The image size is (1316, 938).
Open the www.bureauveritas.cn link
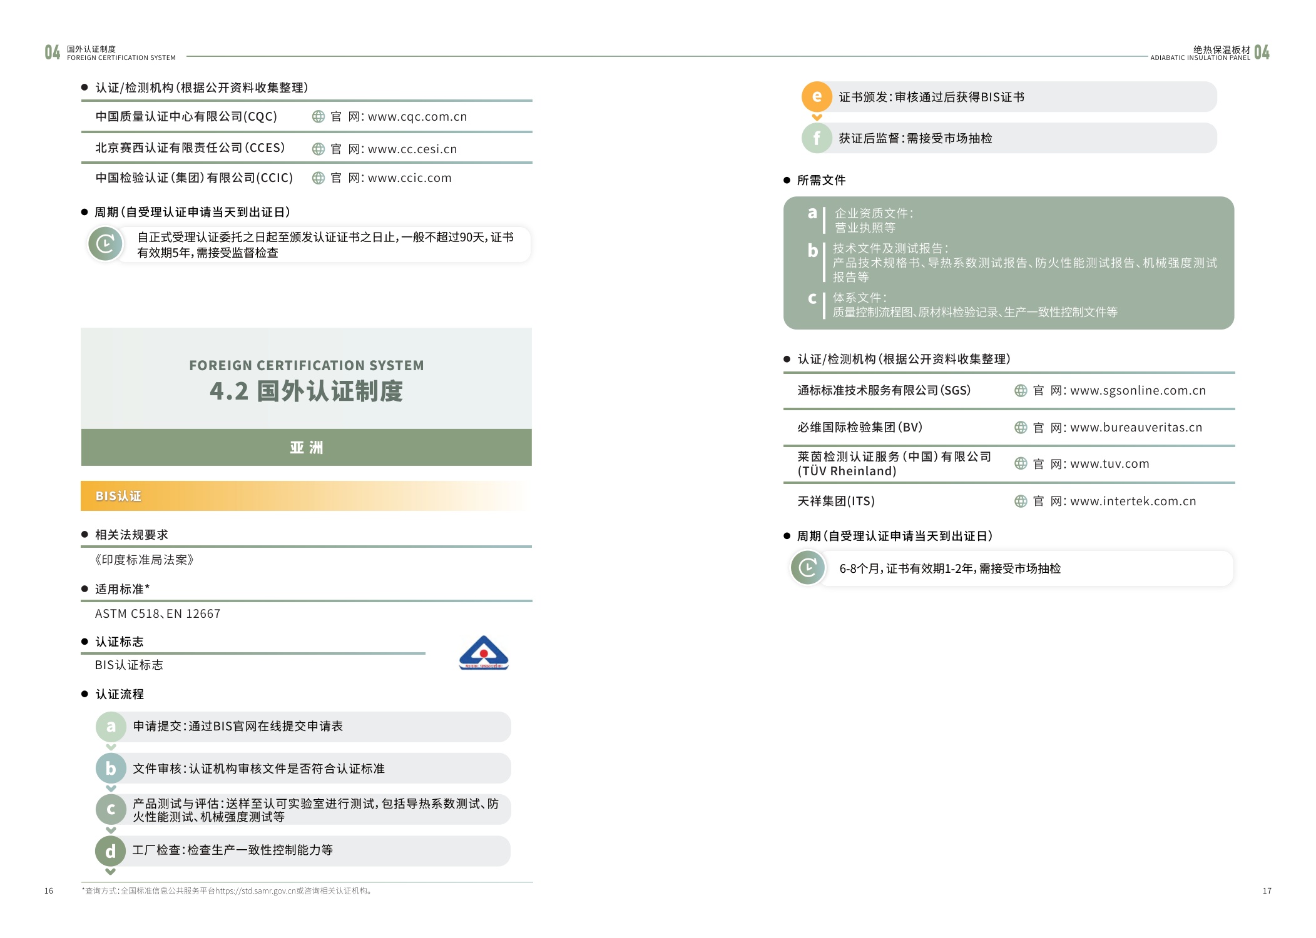tap(1136, 428)
